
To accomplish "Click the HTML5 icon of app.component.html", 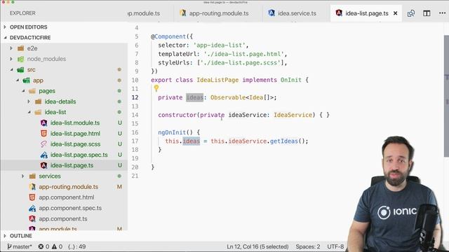I will [32, 197].
